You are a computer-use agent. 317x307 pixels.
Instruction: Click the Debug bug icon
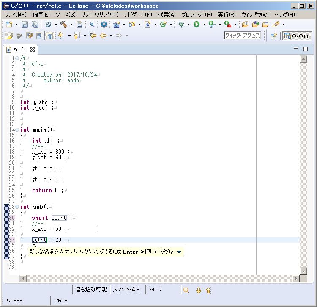181,25
